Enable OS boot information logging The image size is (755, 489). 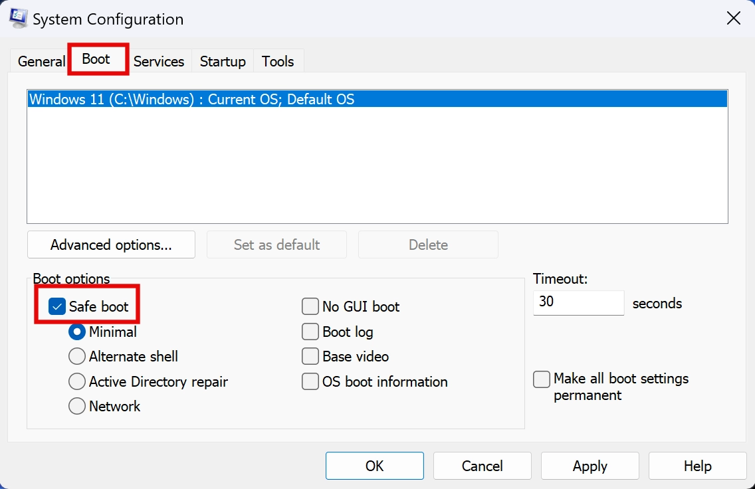tap(310, 381)
